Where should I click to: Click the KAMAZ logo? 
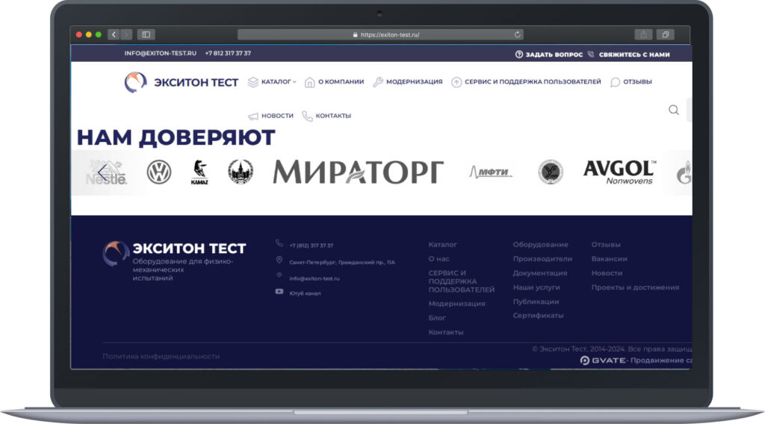[199, 172]
